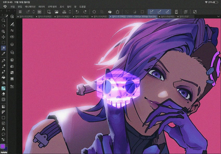Select the Eraser tool
Image resolution: width=221 pixels, height=154 pixels.
coord(3,94)
